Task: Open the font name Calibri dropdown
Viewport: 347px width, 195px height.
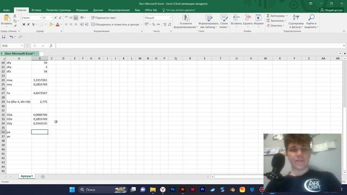Action: click(x=41, y=18)
